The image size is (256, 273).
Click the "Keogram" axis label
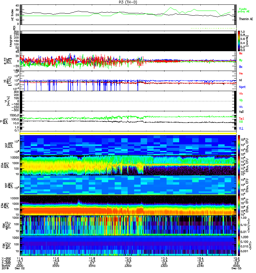tap(11, 41)
